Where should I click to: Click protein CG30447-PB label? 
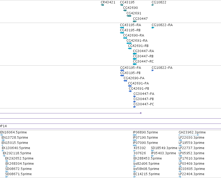[144, 99]
